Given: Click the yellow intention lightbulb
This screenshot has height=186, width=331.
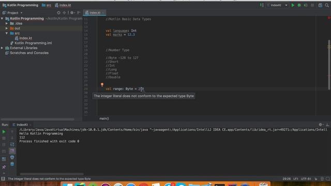Looking at the screenshot, I should point(102,85).
